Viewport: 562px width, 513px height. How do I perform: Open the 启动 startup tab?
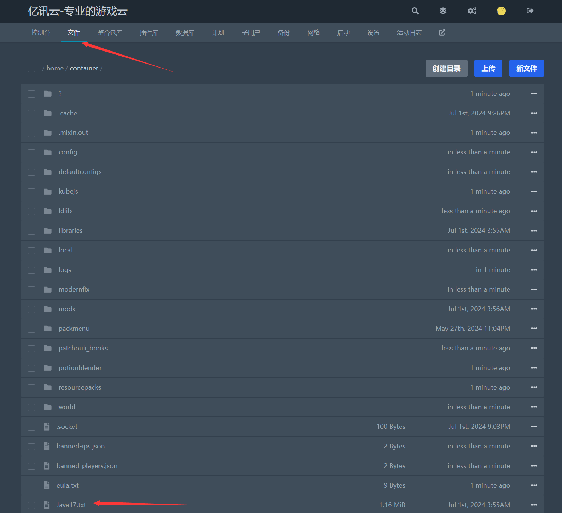pos(344,33)
